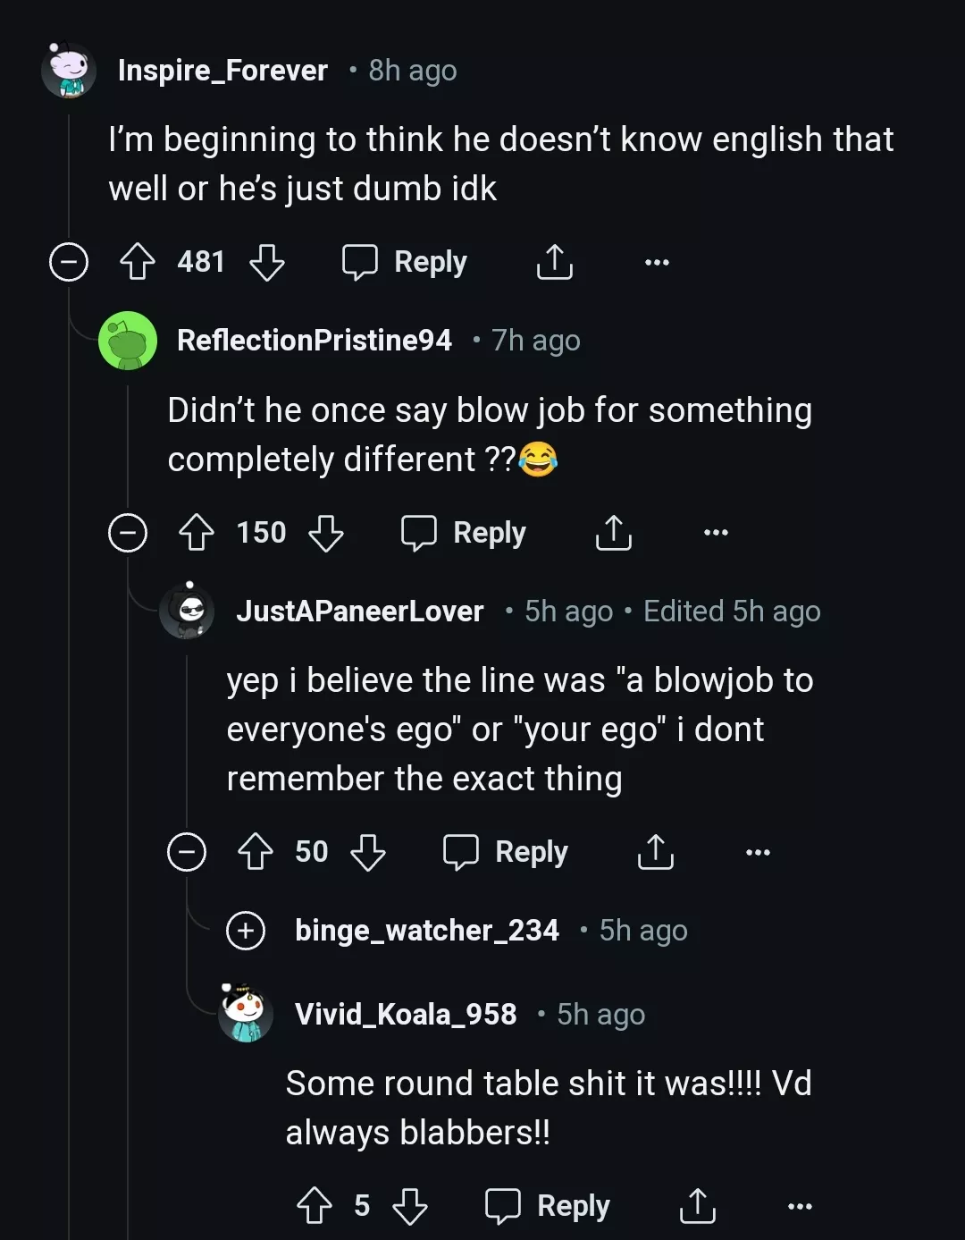Viewport: 965px width, 1240px height.
Task: Collapse ReflectionPristine94's reply thread
Action: [x=128, y=533]
